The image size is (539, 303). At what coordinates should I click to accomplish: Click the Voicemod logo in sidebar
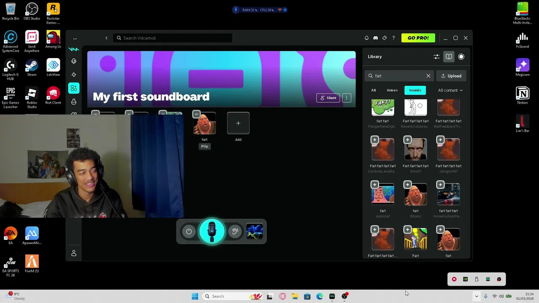coord(74,49)
